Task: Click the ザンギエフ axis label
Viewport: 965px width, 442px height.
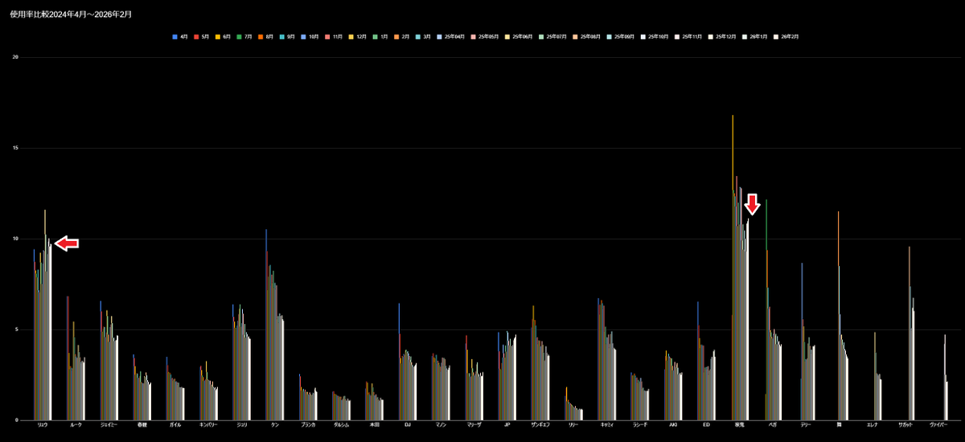Action: tap(540, 424)
